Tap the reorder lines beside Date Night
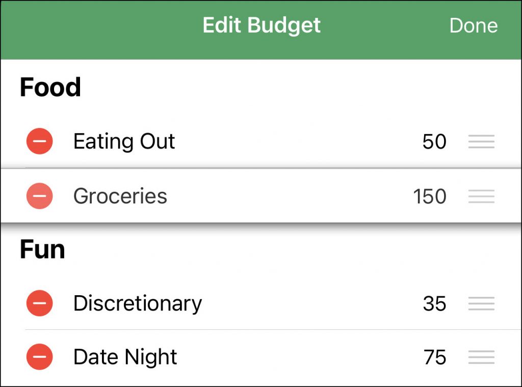Screen dimensions: 522x387 point(481,357)
